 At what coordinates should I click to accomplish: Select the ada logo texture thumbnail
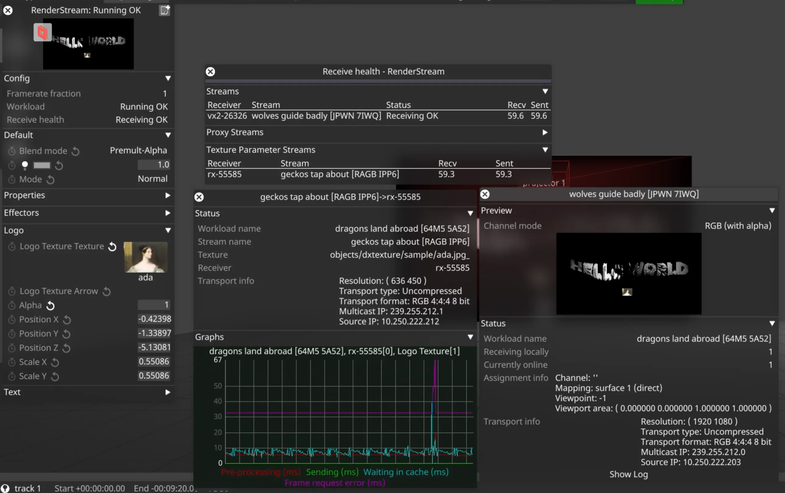(145, 257)
